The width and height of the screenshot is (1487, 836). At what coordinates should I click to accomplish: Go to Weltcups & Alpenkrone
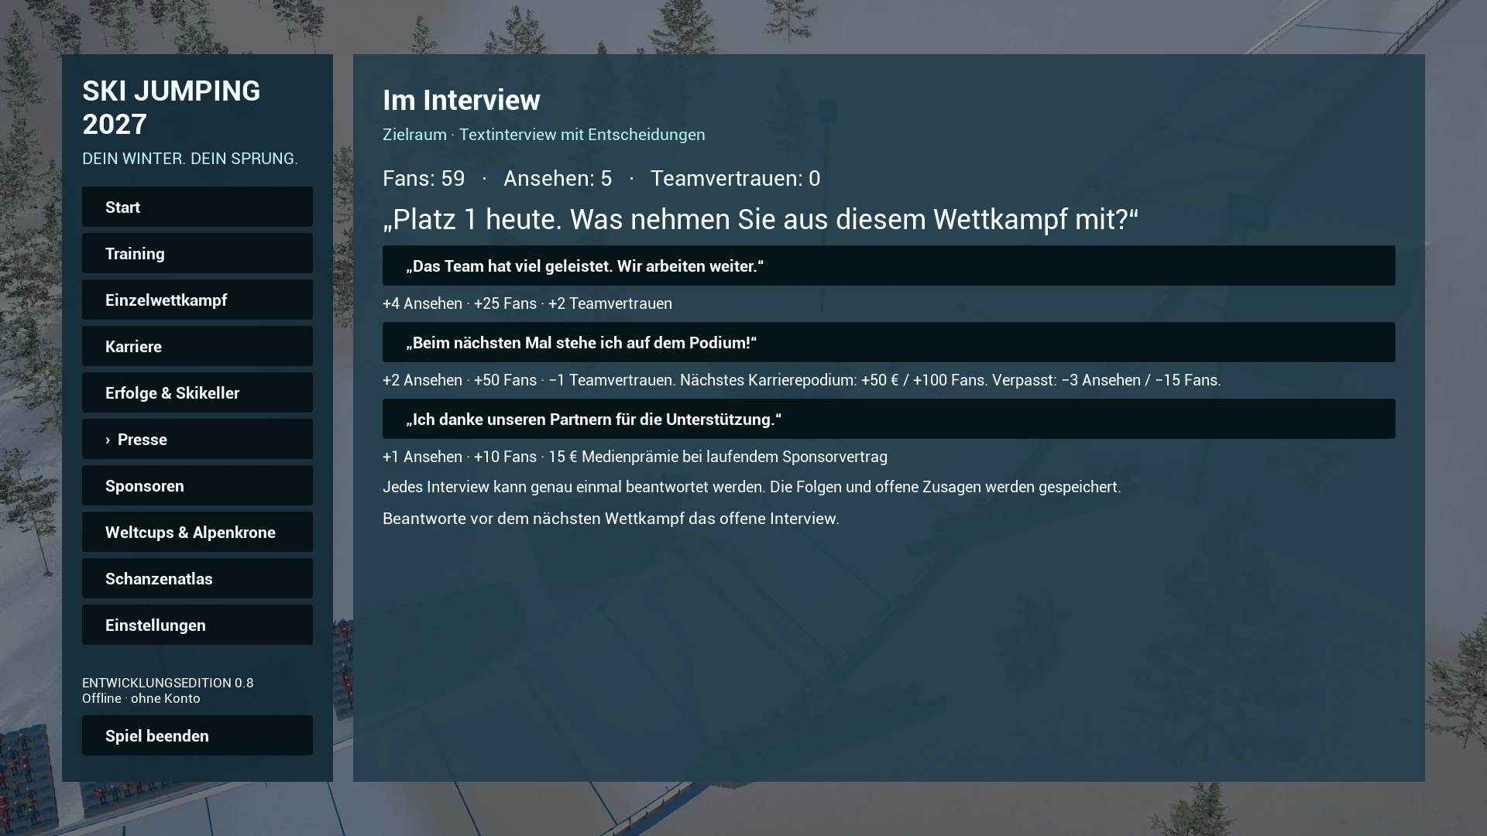197,532
